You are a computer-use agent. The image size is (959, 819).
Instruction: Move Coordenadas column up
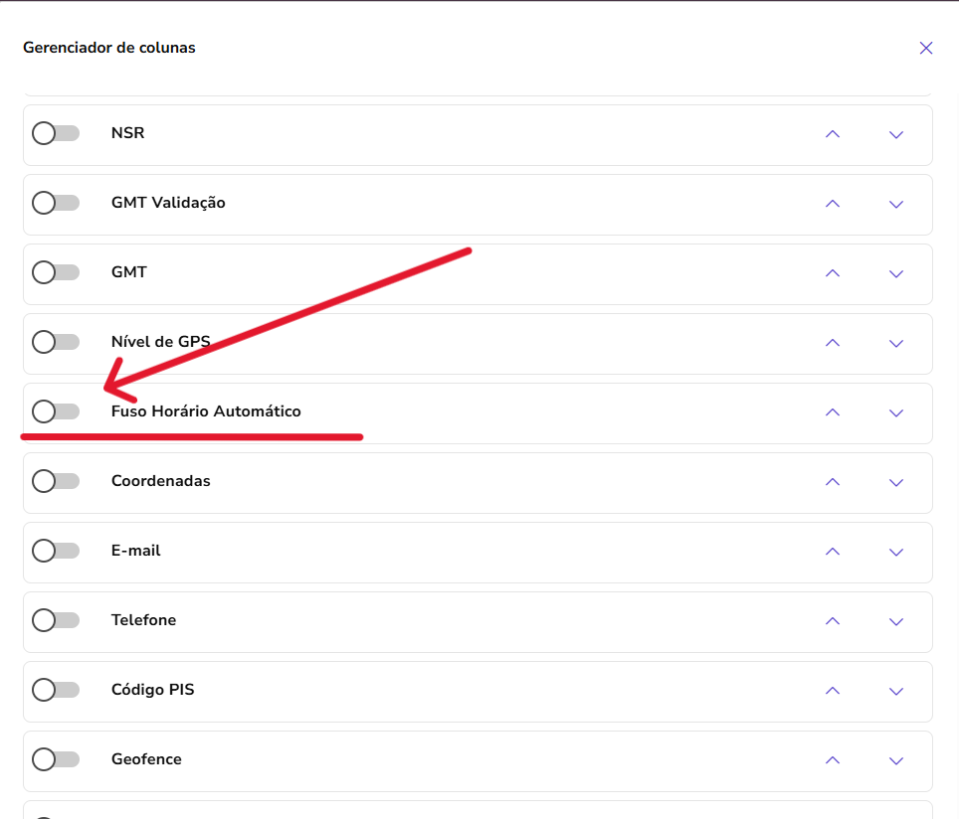(833, 482)
